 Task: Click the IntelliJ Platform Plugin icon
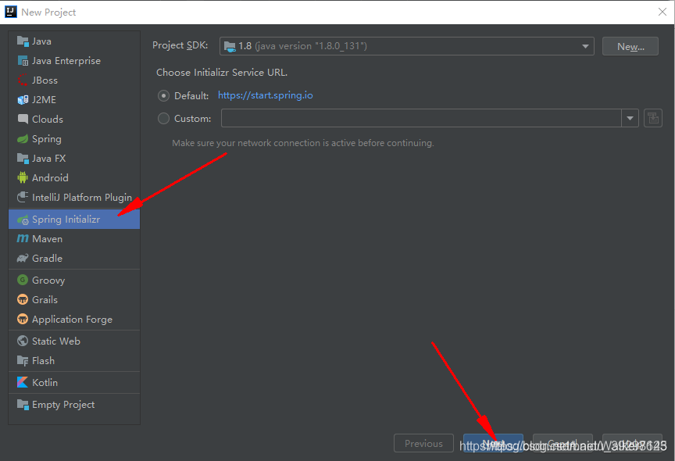23,197
